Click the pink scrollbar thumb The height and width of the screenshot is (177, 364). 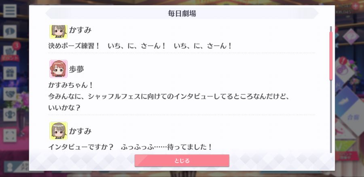[x=331, y=56]
